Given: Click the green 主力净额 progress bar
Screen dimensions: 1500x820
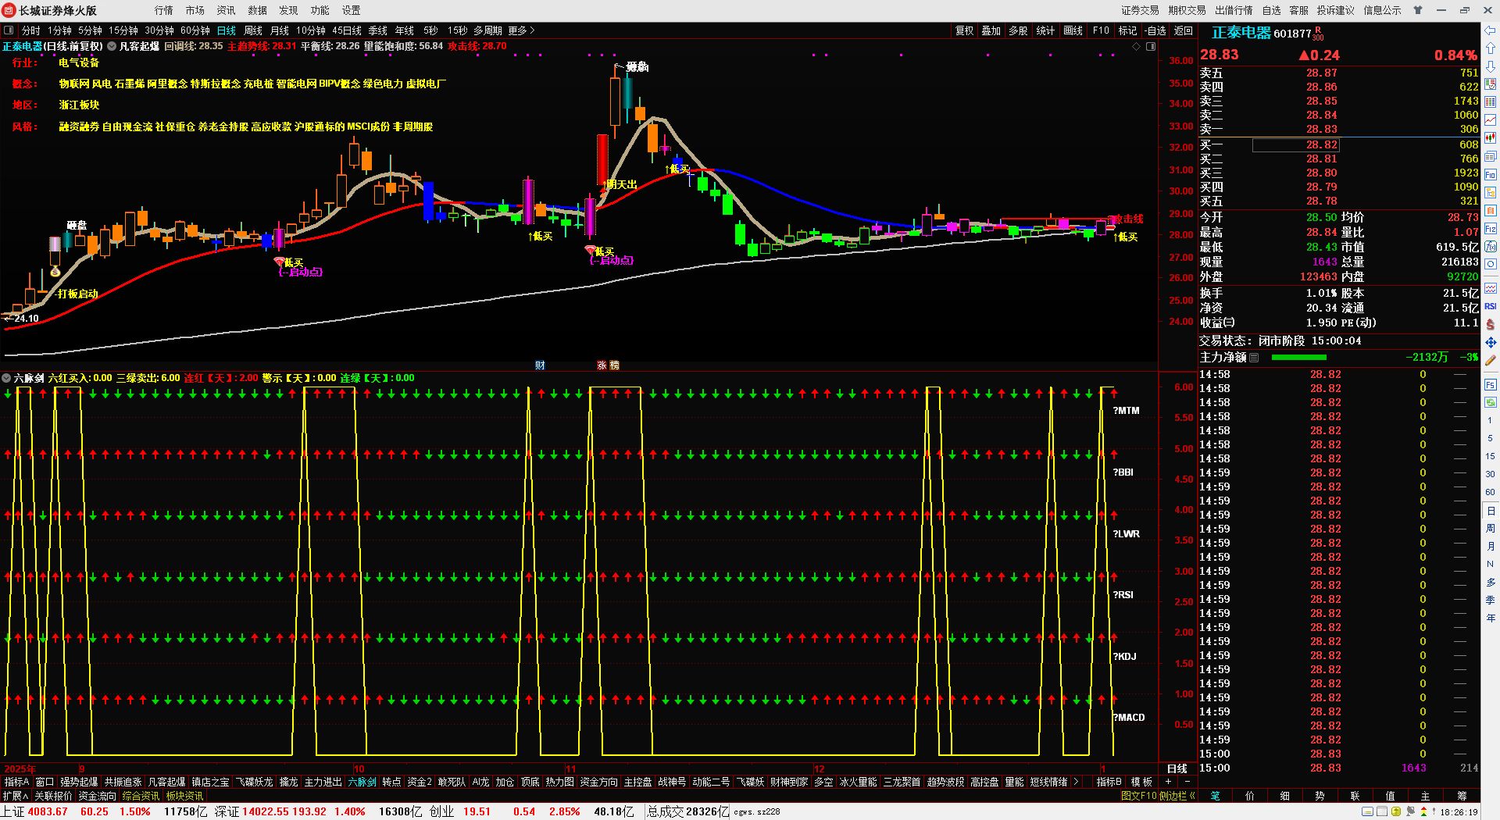Looking at the screenshot, I should tap(1299, 357).
